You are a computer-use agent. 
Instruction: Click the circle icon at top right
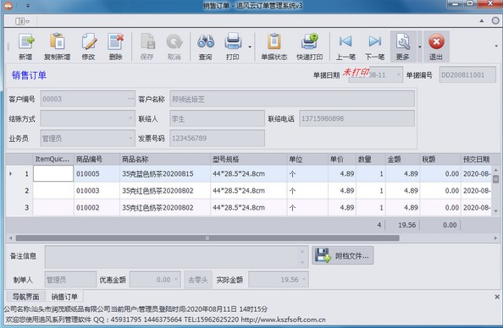pos(495,21)
